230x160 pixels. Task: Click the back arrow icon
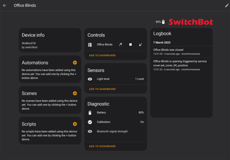4,5
